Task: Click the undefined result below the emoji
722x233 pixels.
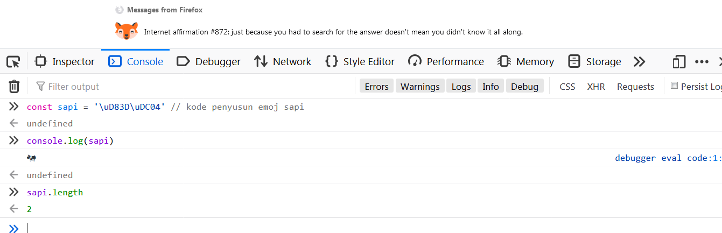Action: pyautogui.click(x=50, y=175)
